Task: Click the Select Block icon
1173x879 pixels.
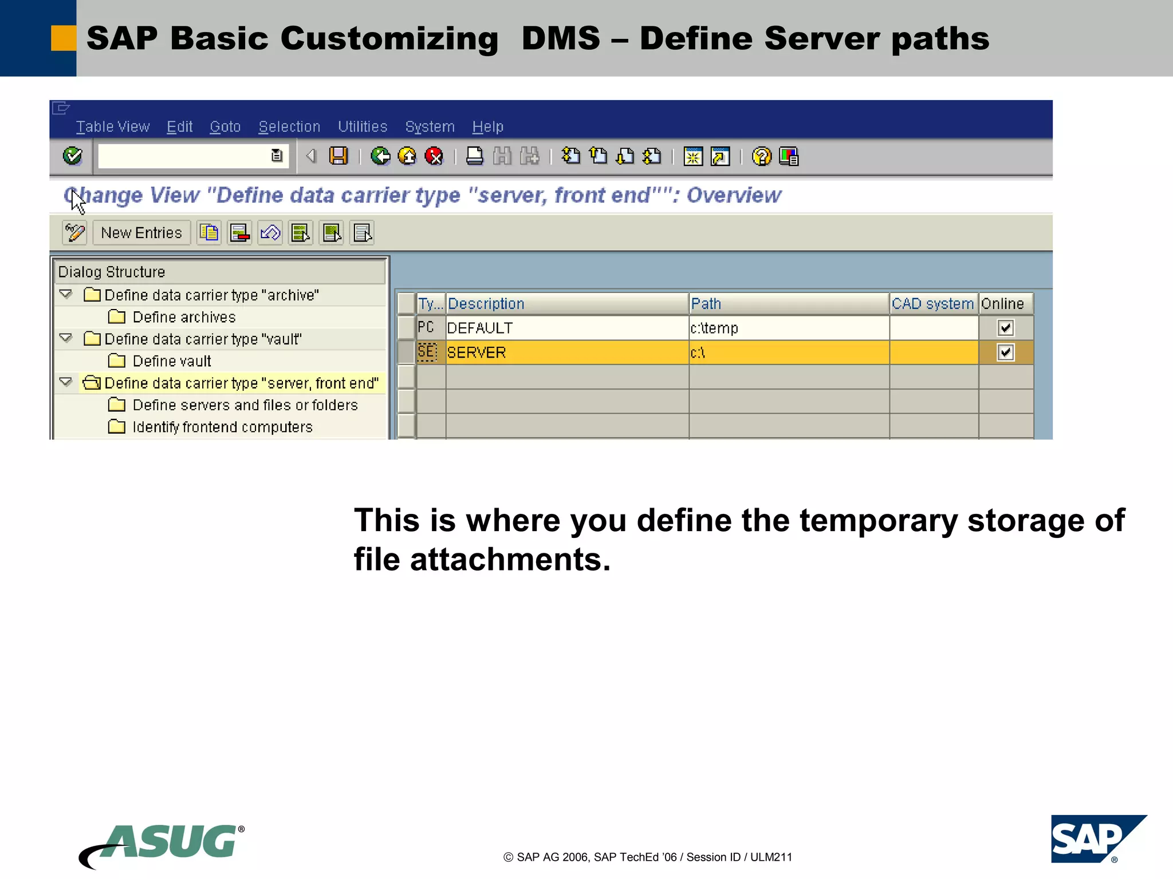Action: point(332,233)
